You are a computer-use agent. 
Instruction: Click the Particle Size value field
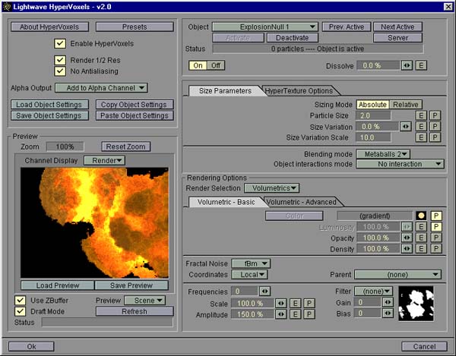point(373,115)
